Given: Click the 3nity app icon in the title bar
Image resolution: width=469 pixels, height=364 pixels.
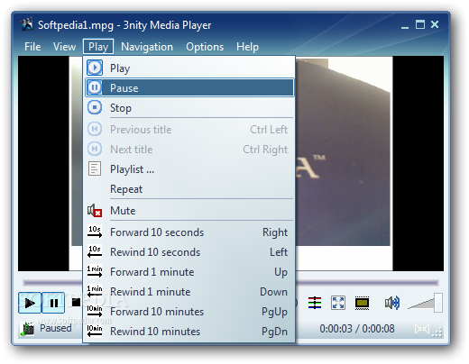Looking at the screenshot, I should coord(27,24).
